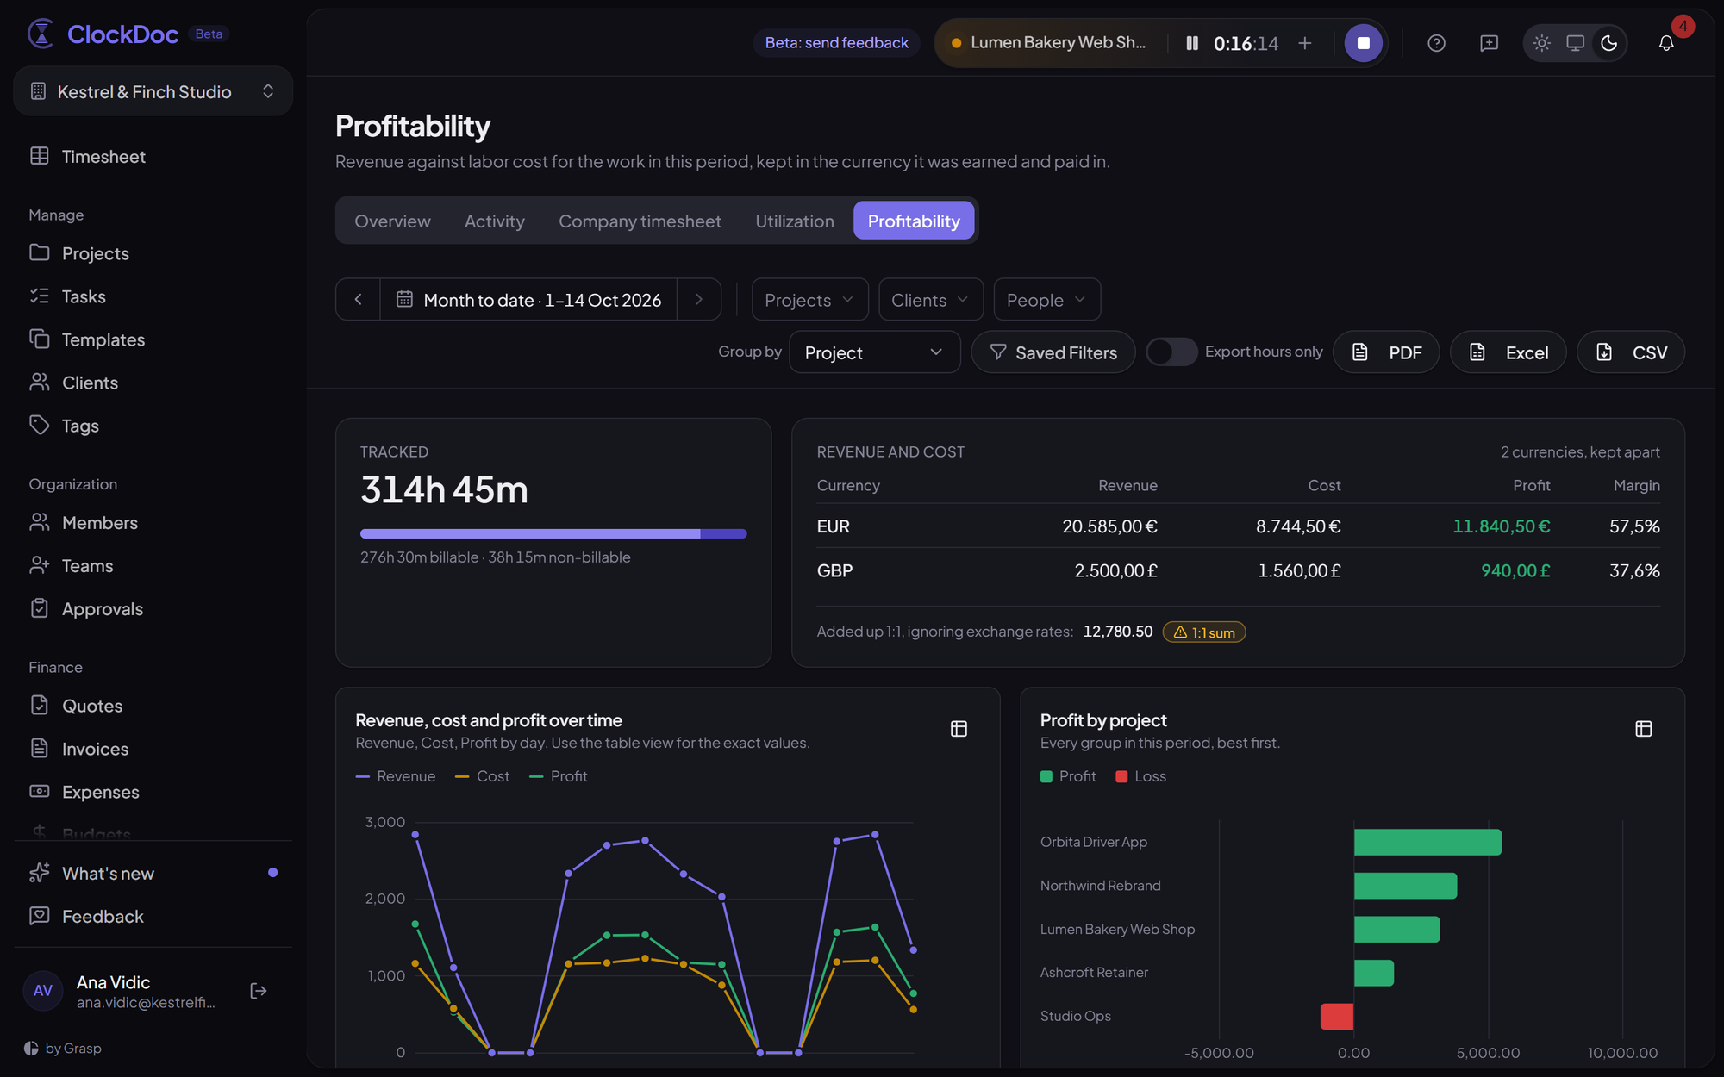
Task: Open Saved Filters
Action: tap(1053, 352)
